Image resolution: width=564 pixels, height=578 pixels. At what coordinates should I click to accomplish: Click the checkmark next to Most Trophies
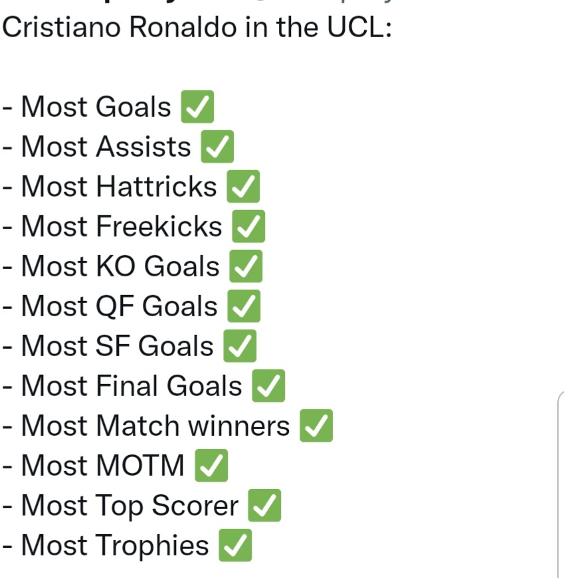click(235, 546)
